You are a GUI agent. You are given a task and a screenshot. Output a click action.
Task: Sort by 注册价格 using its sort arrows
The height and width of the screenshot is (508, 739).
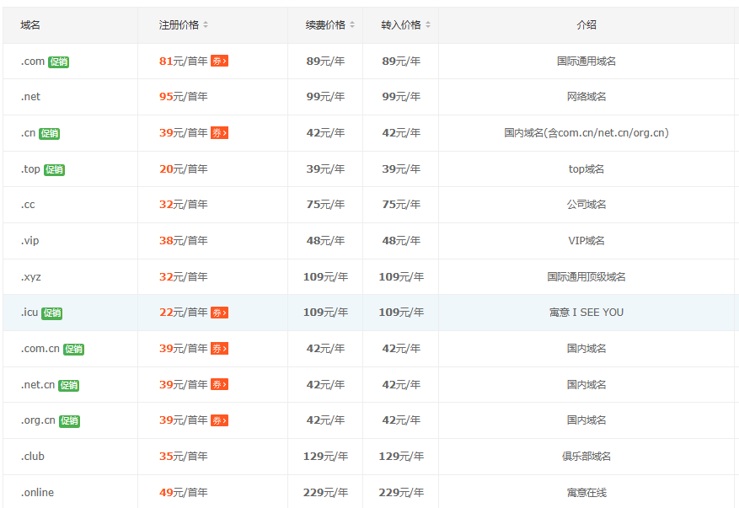pyautogui.click(x=206, y=25)
